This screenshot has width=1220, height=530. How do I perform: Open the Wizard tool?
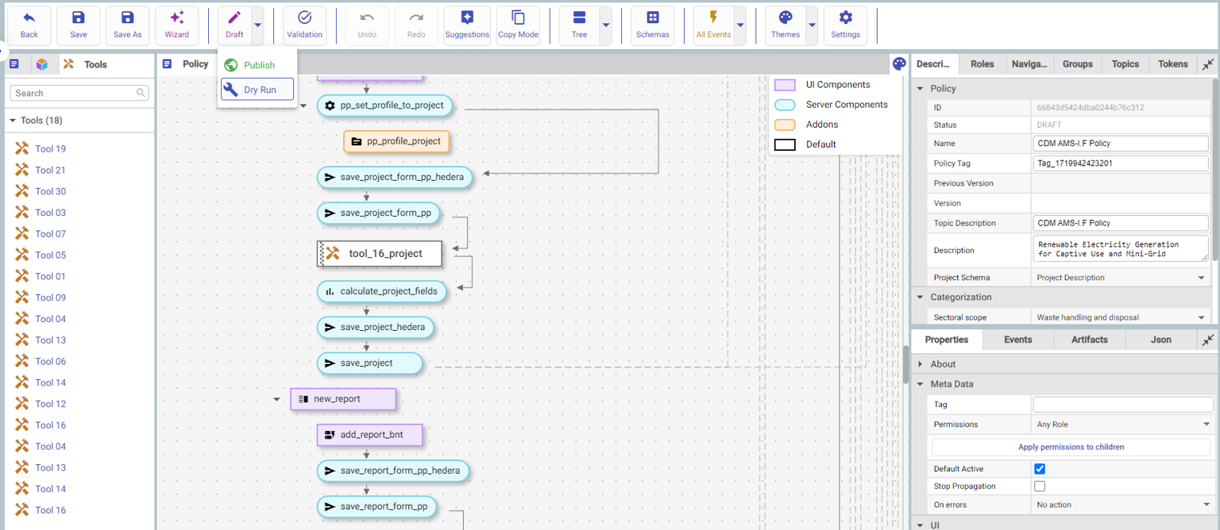[176, 19]
